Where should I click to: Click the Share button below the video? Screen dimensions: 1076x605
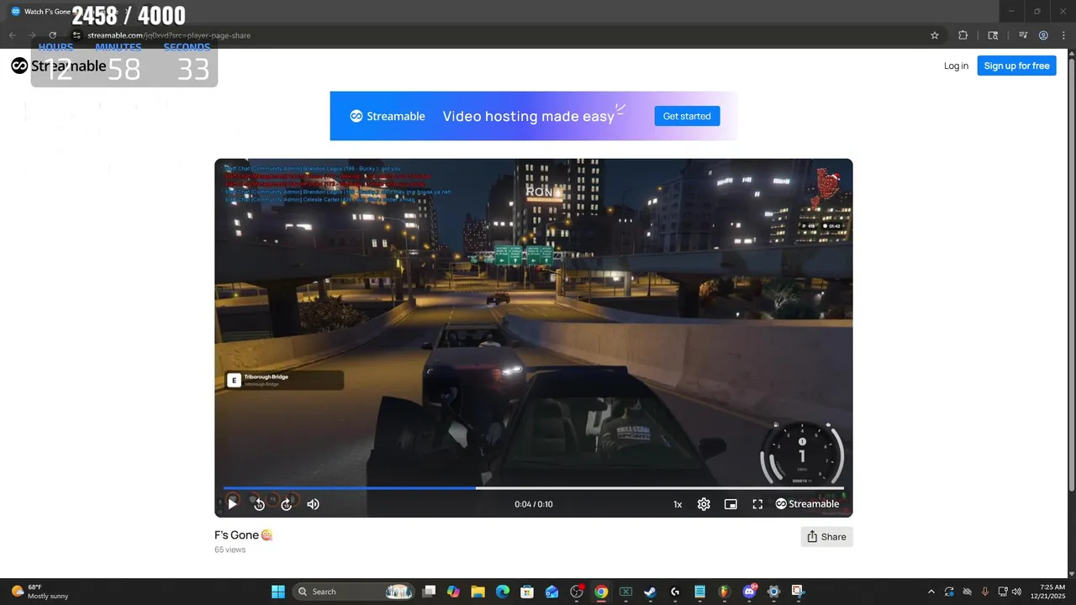pos(826,537)
